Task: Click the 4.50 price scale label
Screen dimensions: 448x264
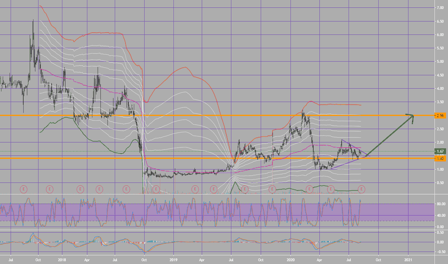Action: 440,75
